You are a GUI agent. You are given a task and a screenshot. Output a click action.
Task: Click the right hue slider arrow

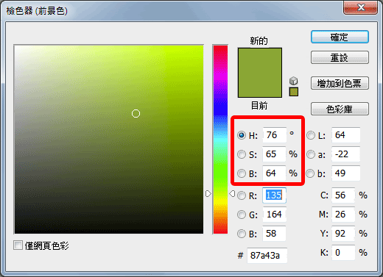coord(232,194)
